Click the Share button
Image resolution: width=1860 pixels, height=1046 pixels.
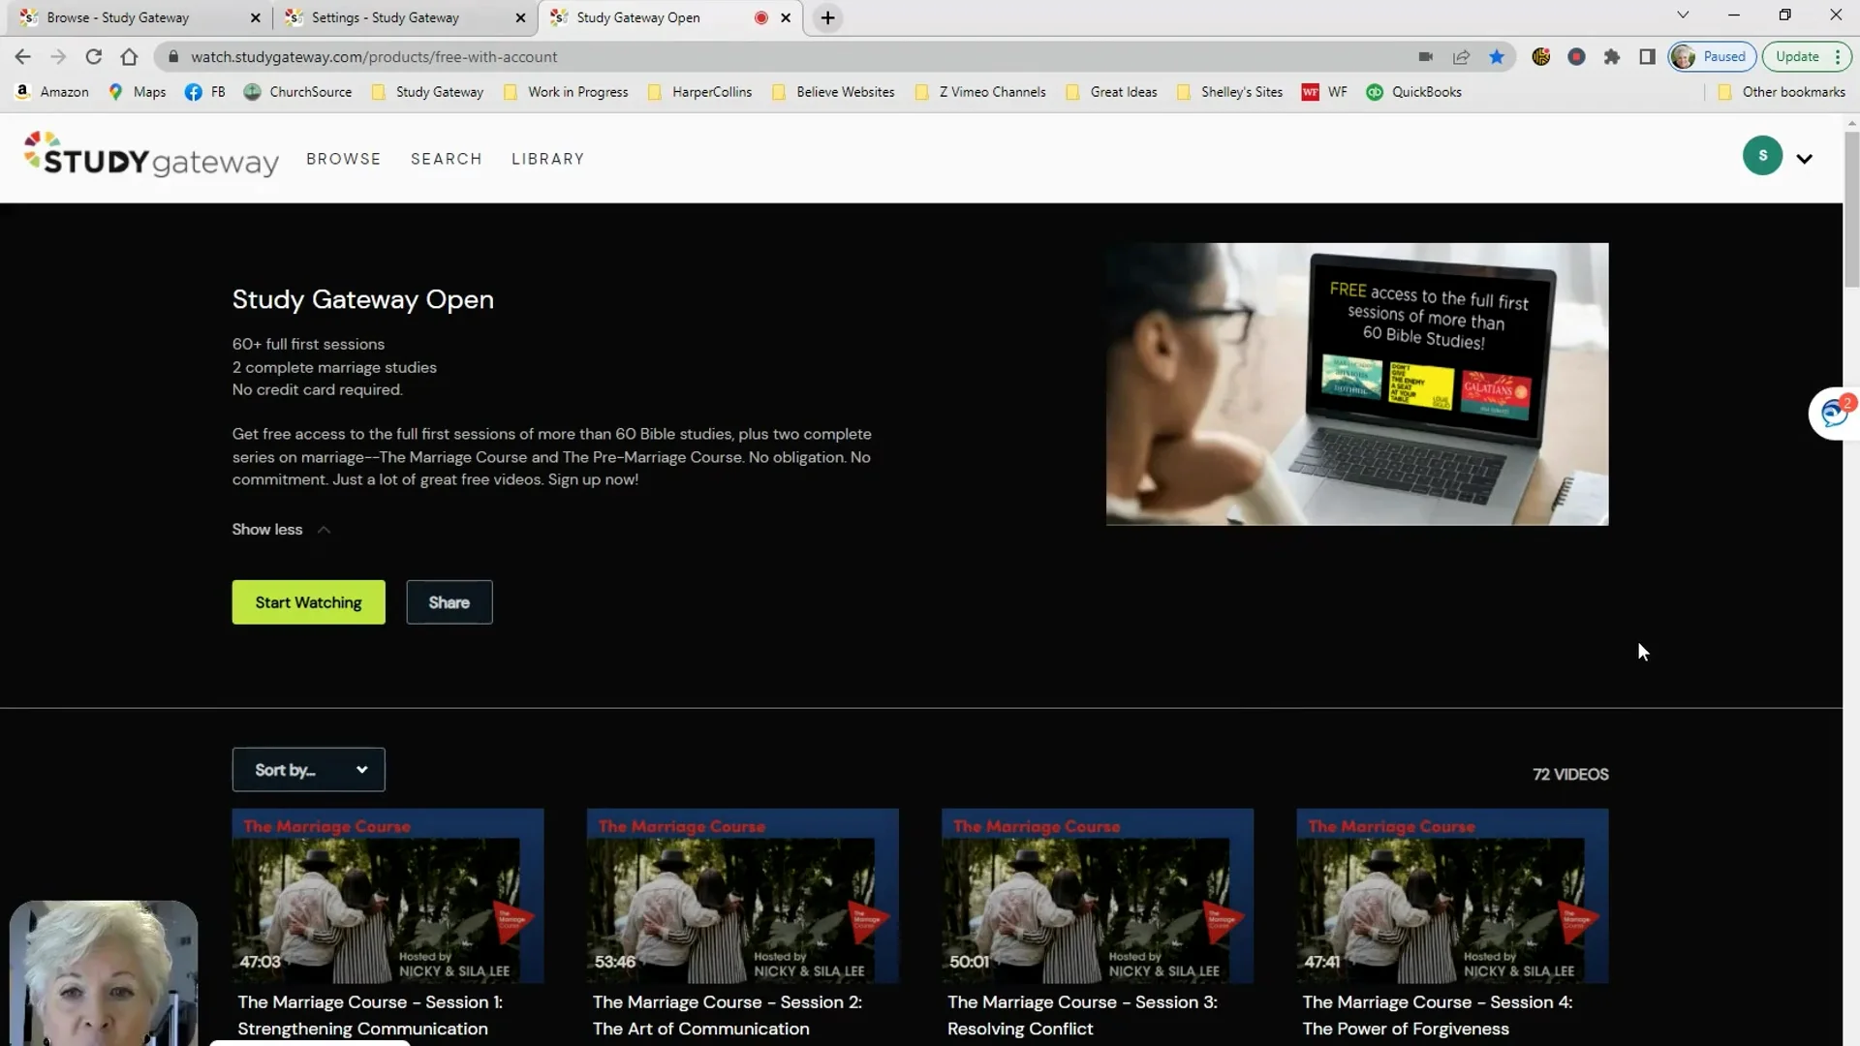click(x=449, y=602)
